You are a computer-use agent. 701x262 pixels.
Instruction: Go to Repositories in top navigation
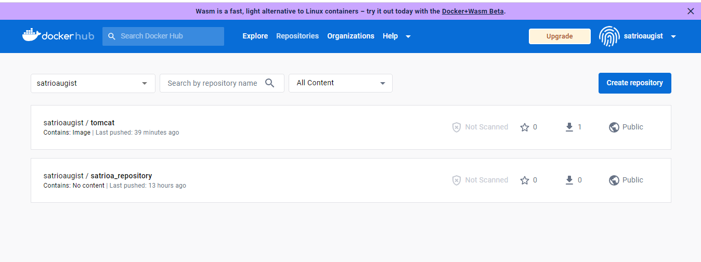pos(297,36)
